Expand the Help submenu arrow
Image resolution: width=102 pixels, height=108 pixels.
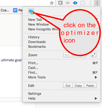click(x=96, y=98)
